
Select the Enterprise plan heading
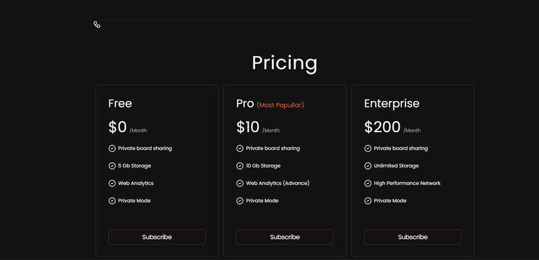[391, 104]
